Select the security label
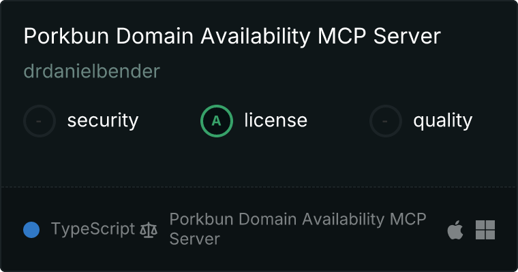 [103, 120]
